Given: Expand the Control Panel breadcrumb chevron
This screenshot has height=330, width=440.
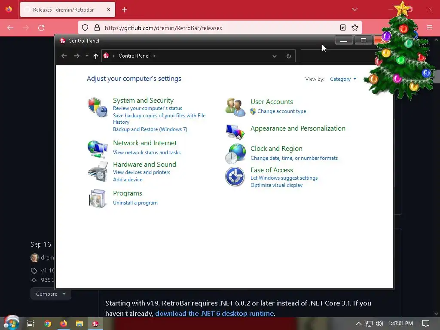Looking at the screenshot, I should [154, 56].
